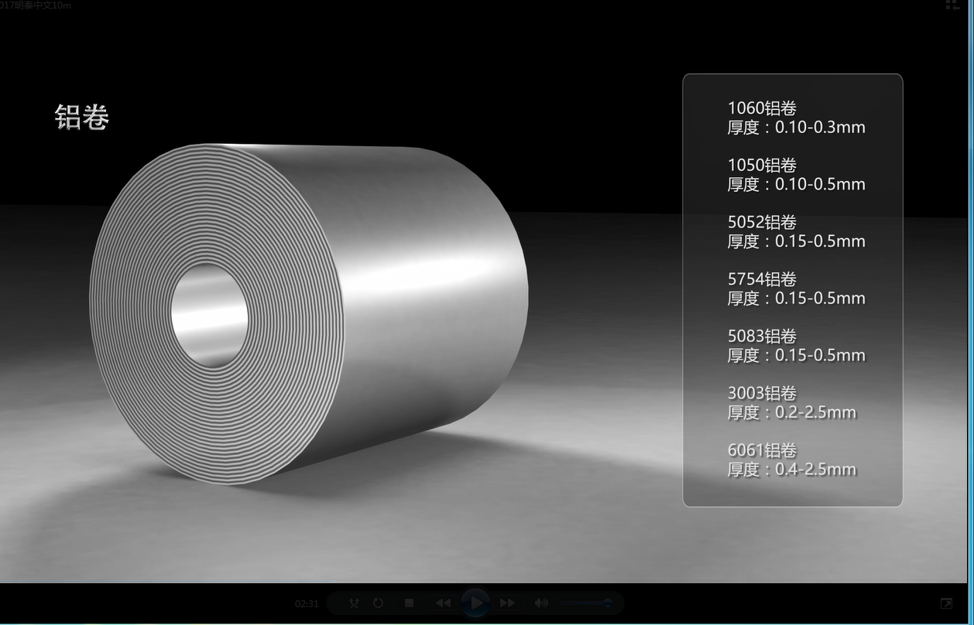This screenshot has height=625, width=974.
Task: Click the volume slider track
Action: point(585,603)
